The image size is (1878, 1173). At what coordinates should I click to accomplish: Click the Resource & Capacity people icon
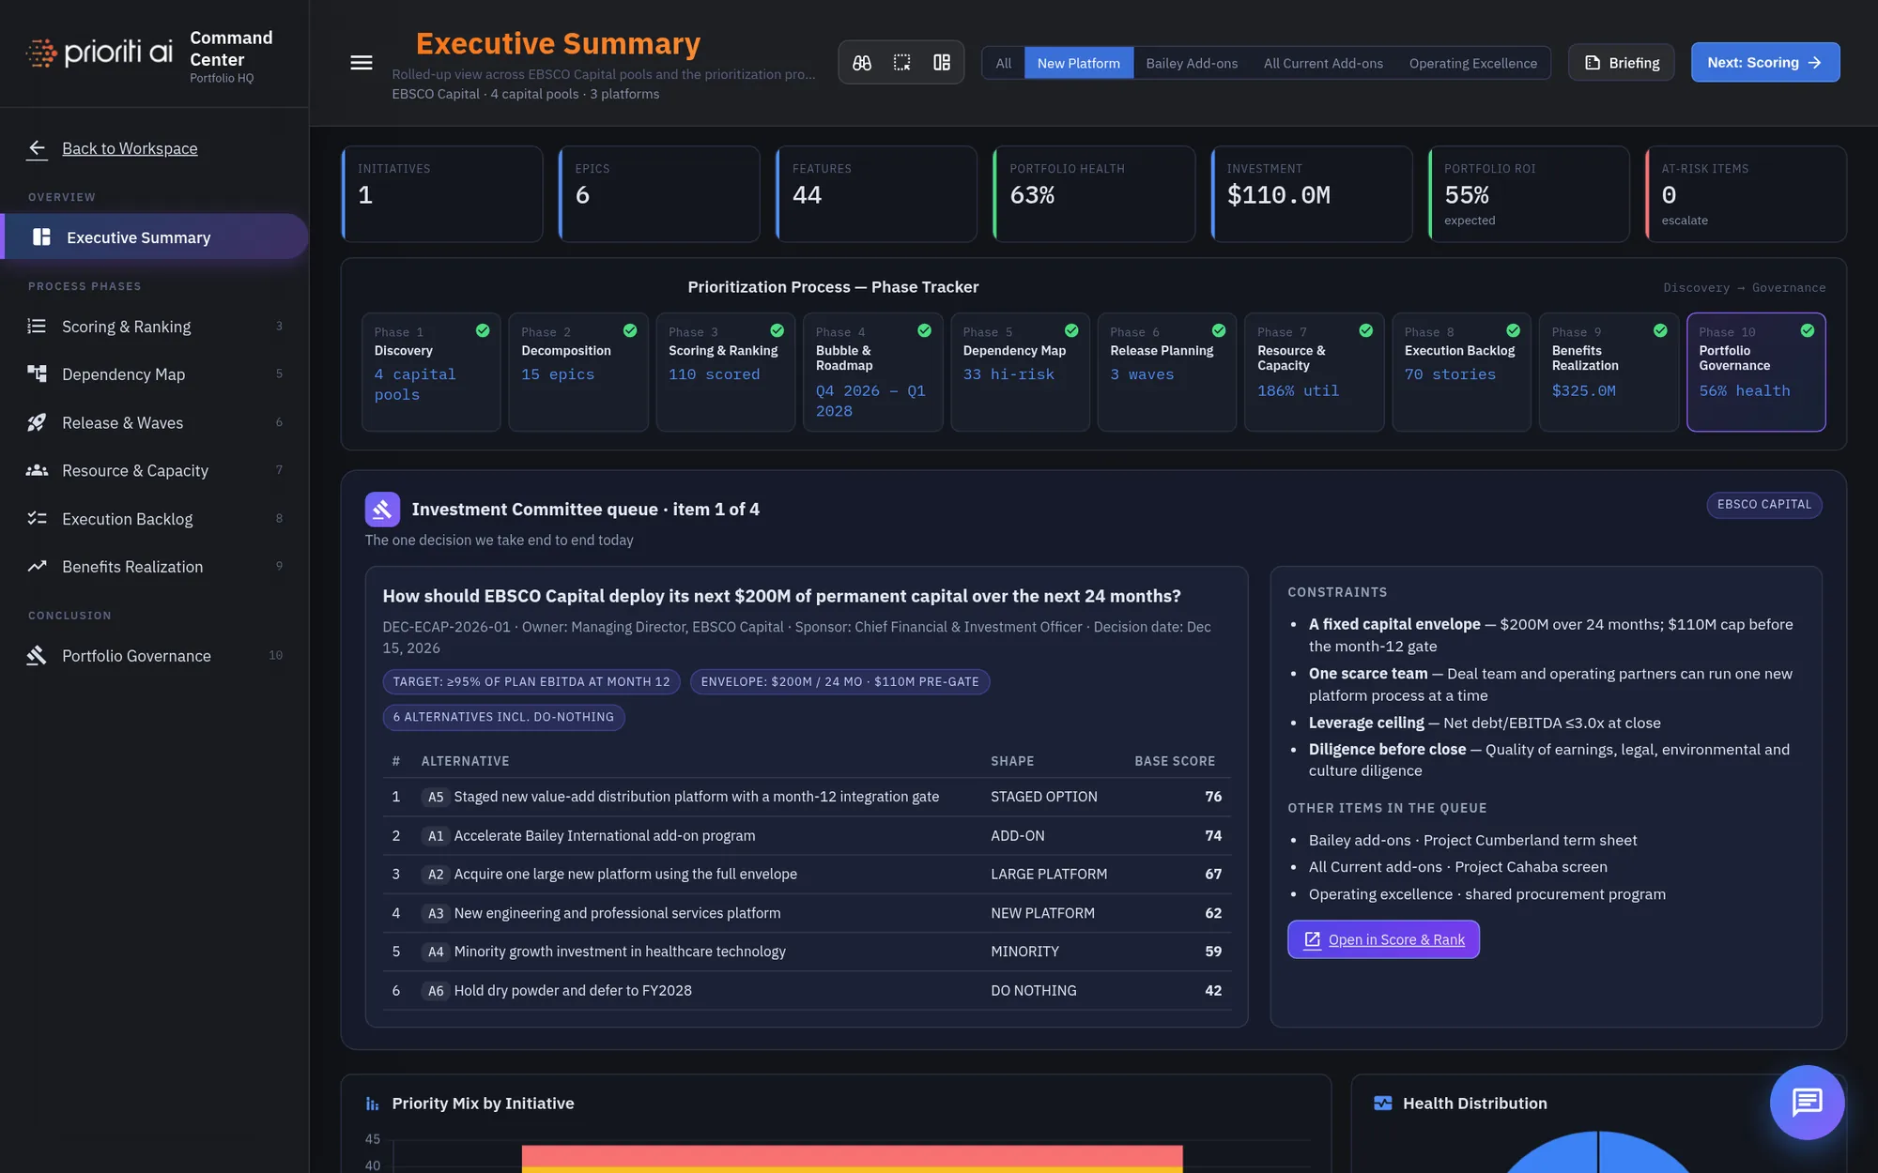pyautogui.click(x=37, y=470)
